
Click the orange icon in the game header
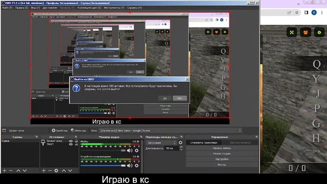click(306, 32)
